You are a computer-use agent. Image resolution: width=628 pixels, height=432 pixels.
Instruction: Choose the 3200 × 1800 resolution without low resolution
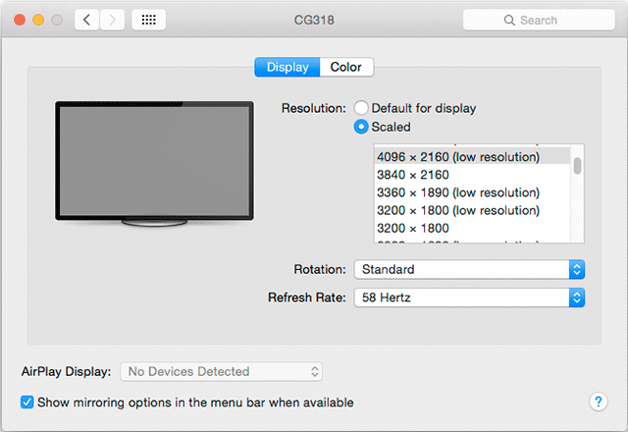point(472,228)
